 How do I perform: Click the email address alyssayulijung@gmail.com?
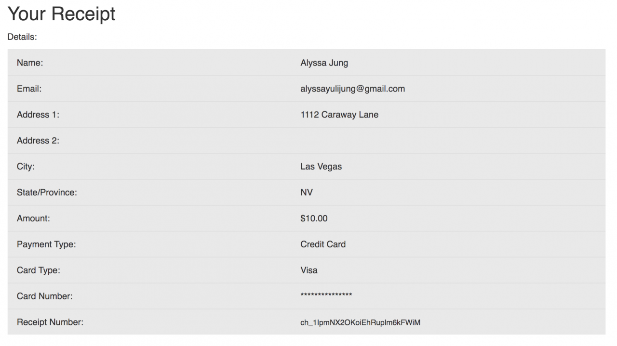click(352, 89)
